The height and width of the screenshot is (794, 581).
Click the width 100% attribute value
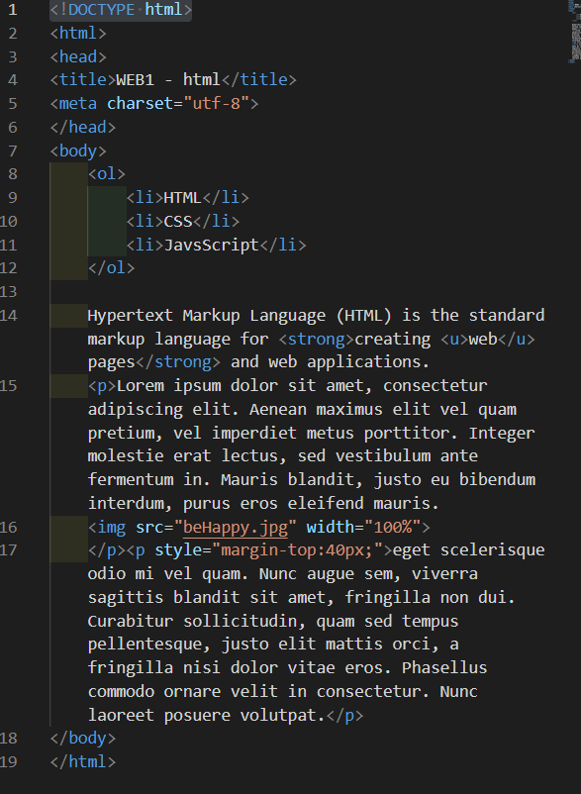point(392,527)
